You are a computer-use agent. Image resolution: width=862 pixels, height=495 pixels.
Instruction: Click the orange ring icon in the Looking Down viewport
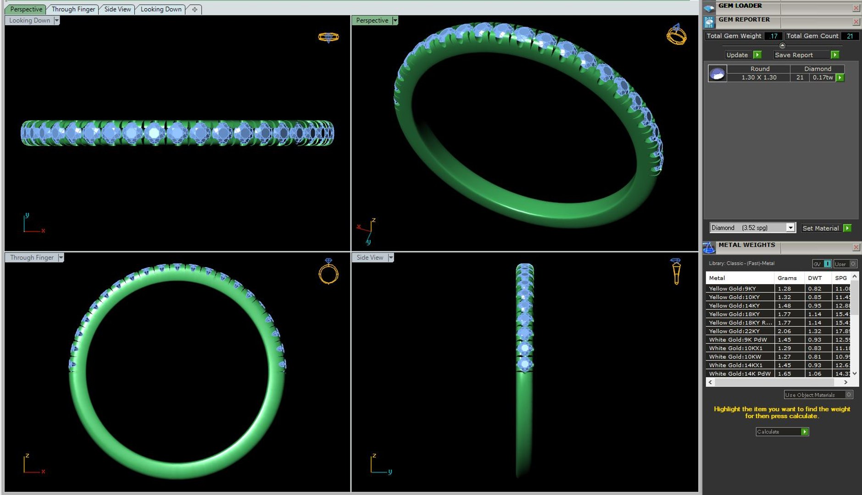328,37
